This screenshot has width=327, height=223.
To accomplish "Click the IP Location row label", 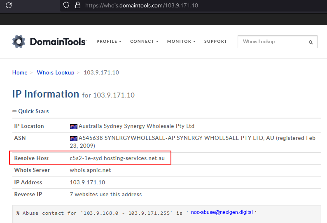I will coord(29,126).
